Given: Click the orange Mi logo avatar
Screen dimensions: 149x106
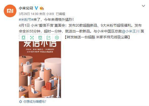Looking at the screenshot, I should point(10,11).
